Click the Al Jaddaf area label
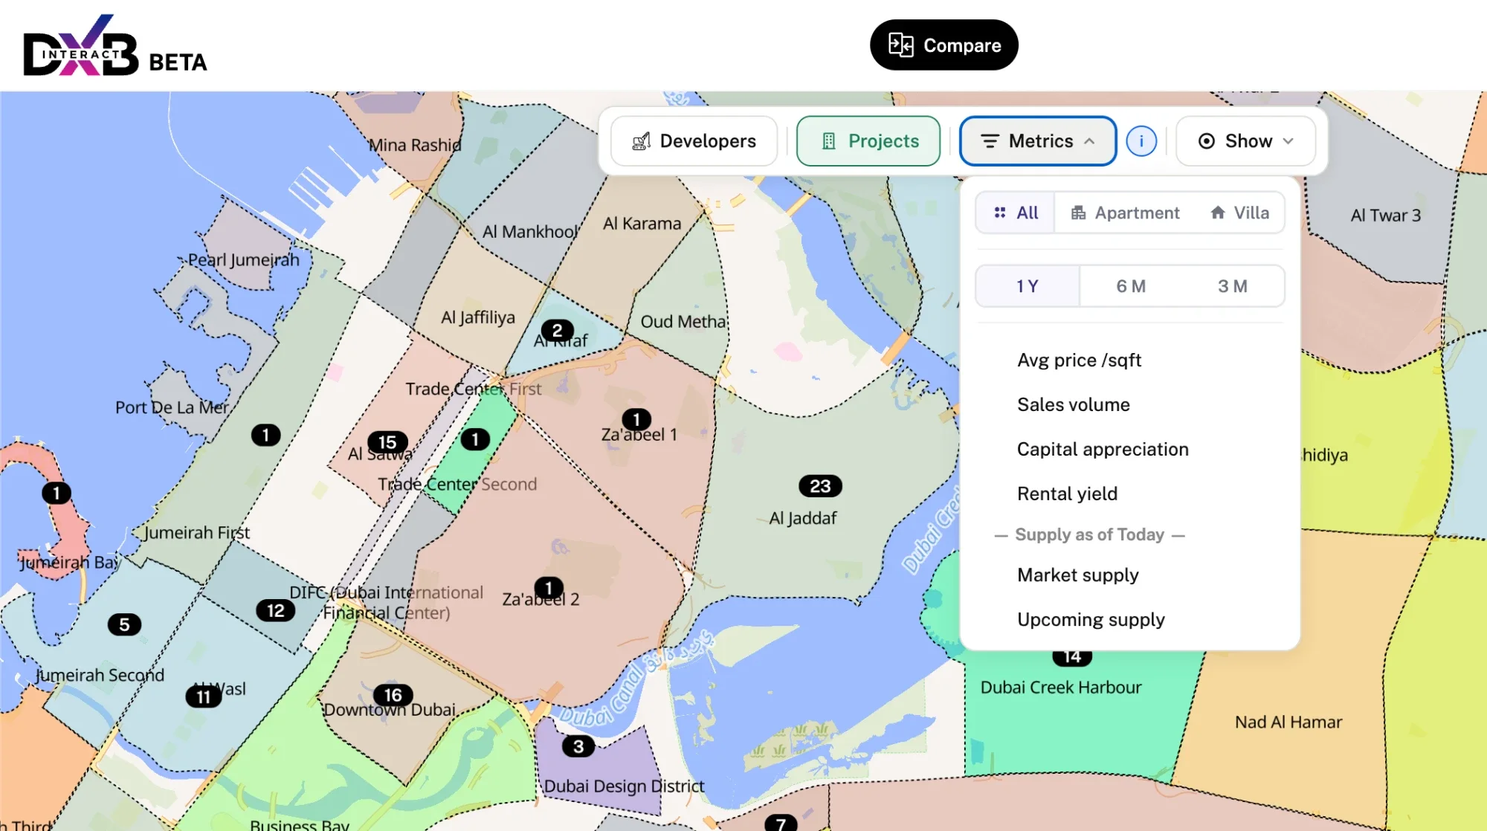The image size is (1487, 831). point(803,518)
